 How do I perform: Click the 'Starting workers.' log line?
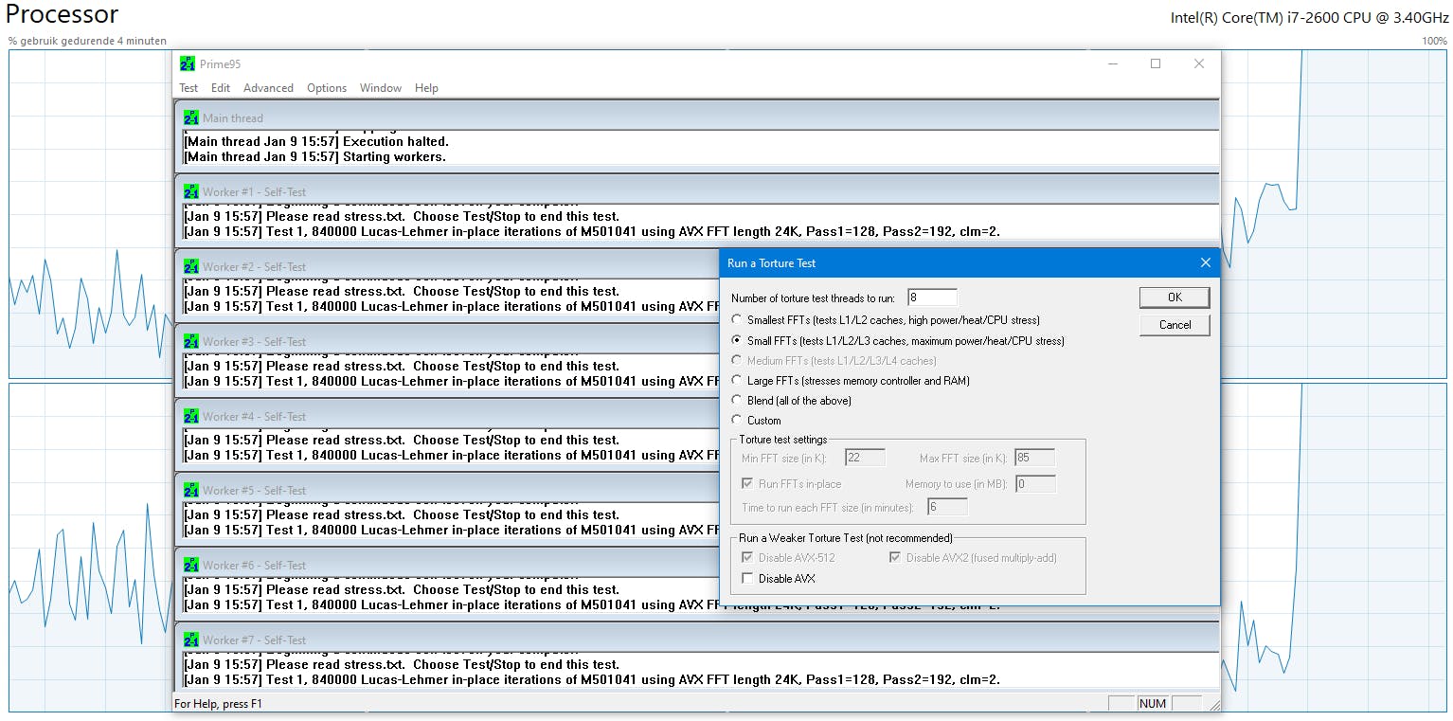314,156
